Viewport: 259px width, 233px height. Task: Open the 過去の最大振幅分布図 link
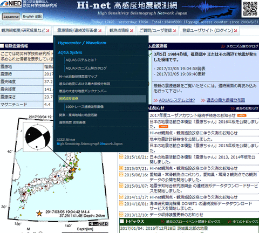coord(226,100)
